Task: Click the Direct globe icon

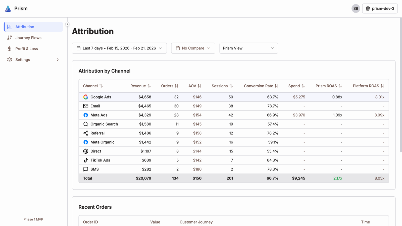Action: [x=86, y=151]
